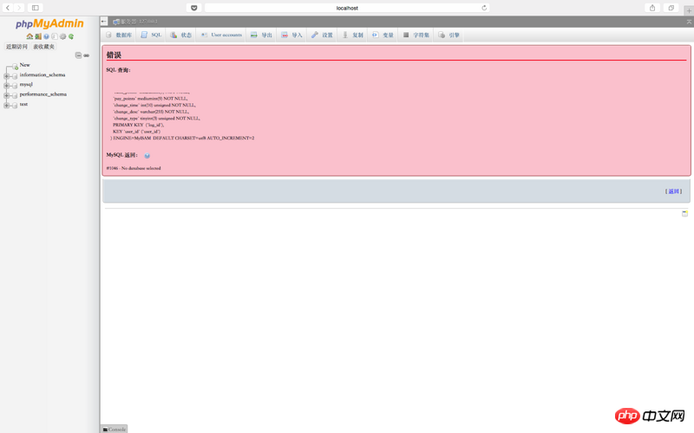Reload the page in address bar
Viewport: 694px width, 433px height.
tap(484, 8)
